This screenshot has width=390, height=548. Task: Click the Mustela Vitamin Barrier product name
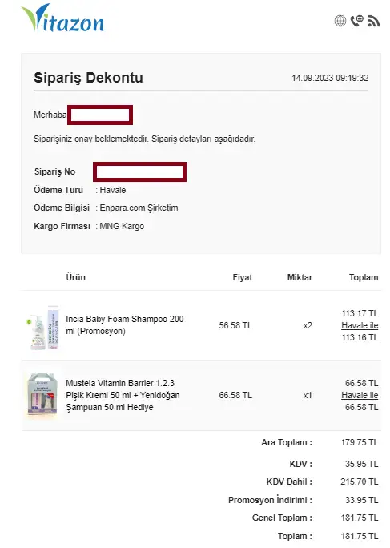point(123,395)
